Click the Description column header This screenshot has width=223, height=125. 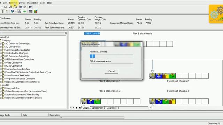point(55,115)
